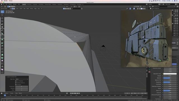Viewport: 179px width, 101px height.
Task: Click the Roughness slider
Action: (x=170, y=82)
